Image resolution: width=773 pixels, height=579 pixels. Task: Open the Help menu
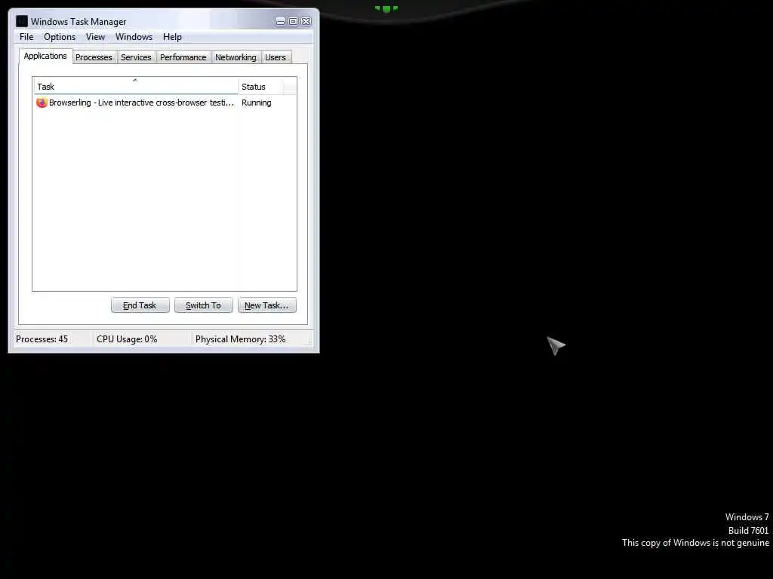point(172,37)
